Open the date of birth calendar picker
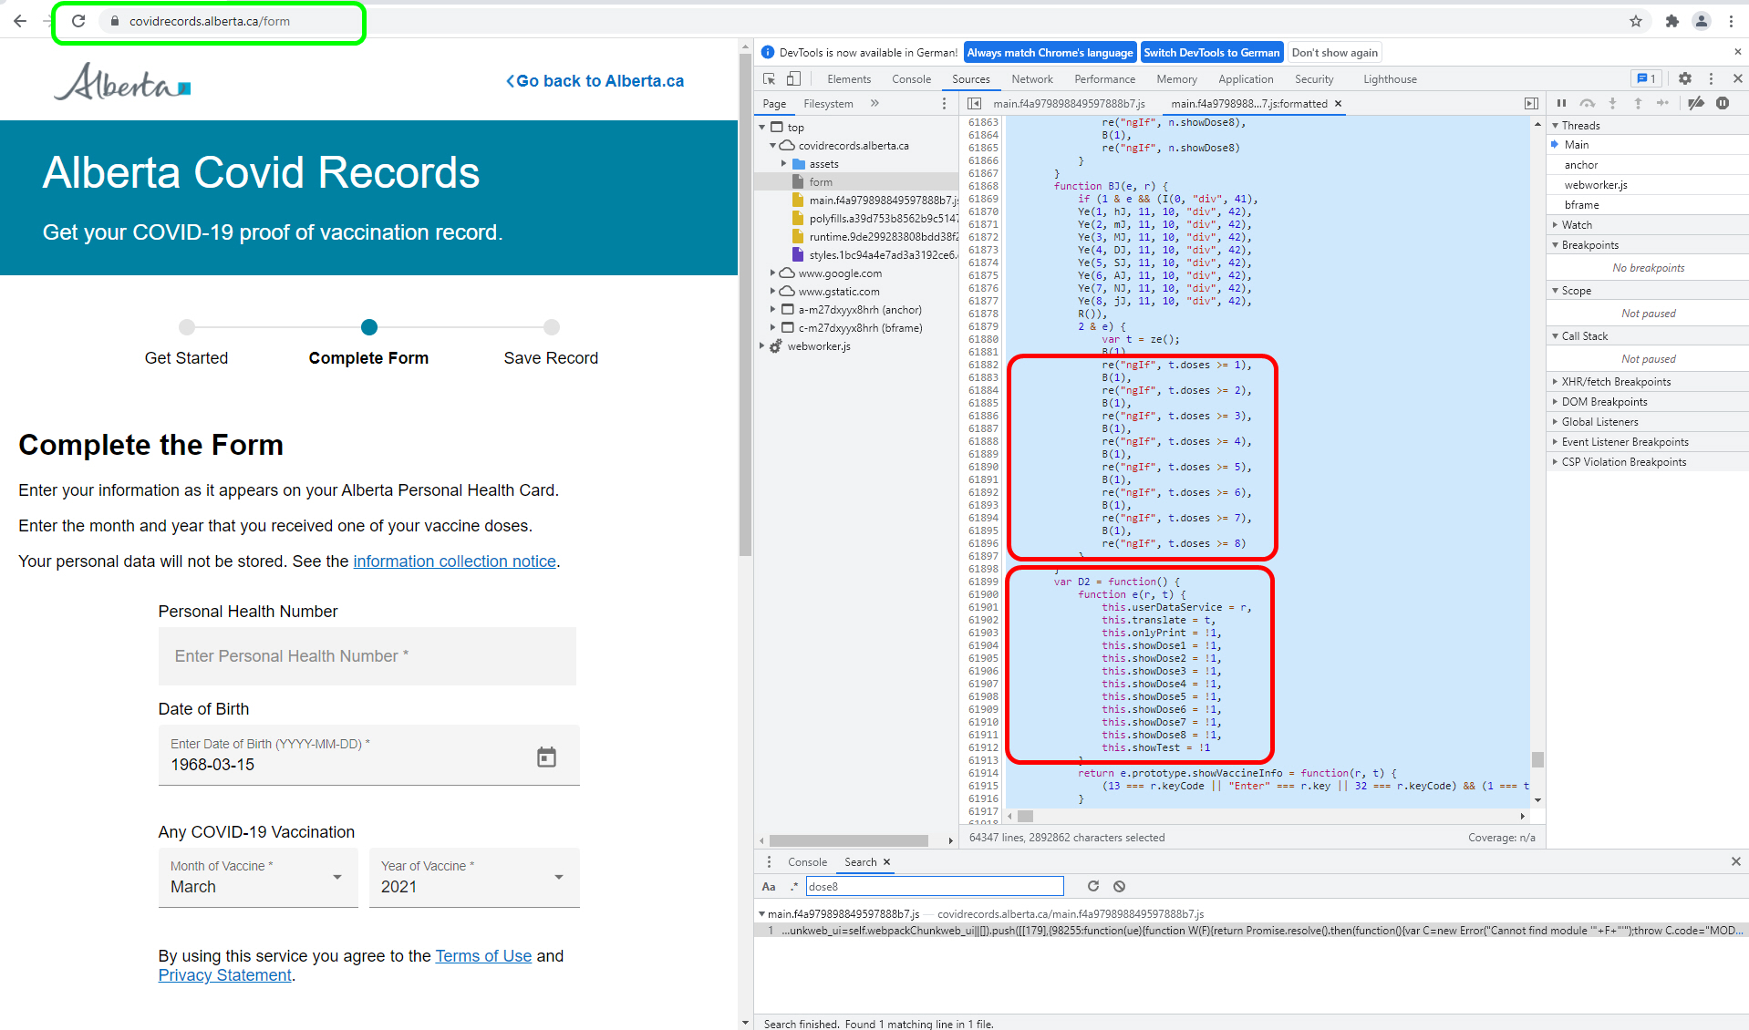The width and height of the screenshot is (1749, 1030). click(546, 757)
